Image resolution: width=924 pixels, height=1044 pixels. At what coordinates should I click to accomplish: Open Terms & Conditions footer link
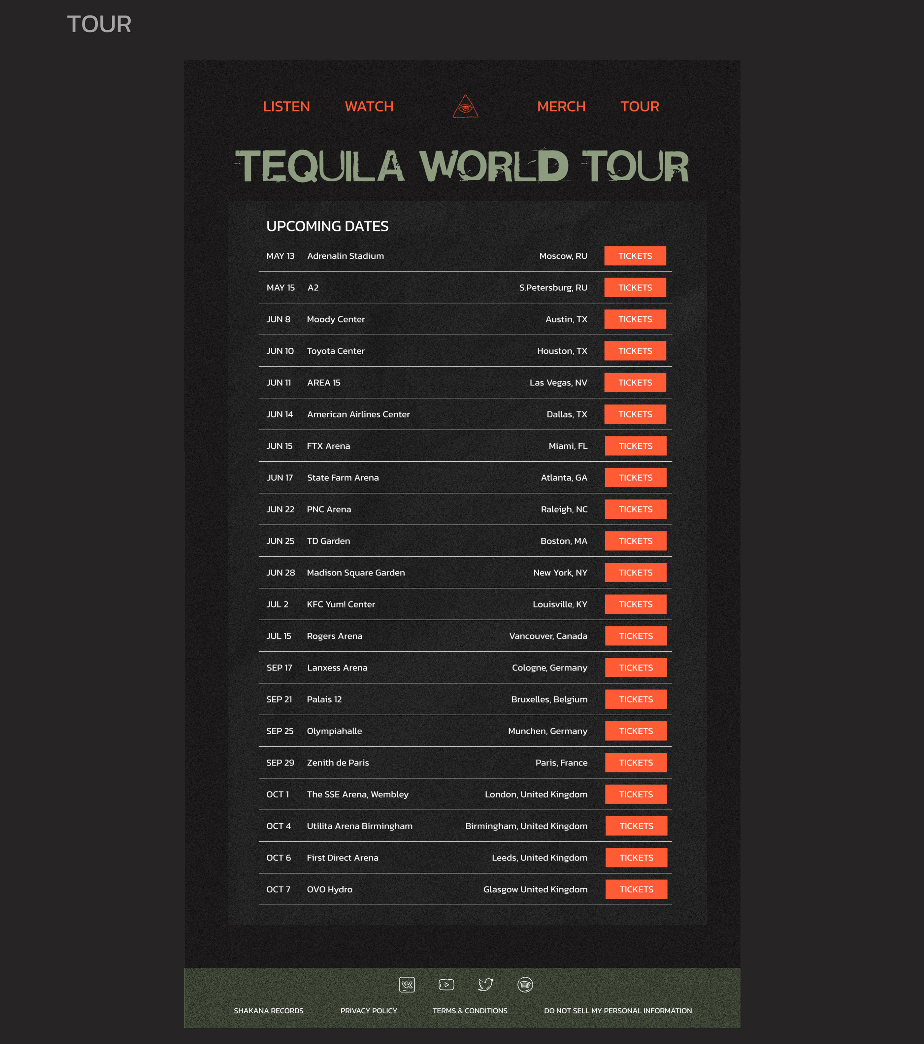point(470,1011)
